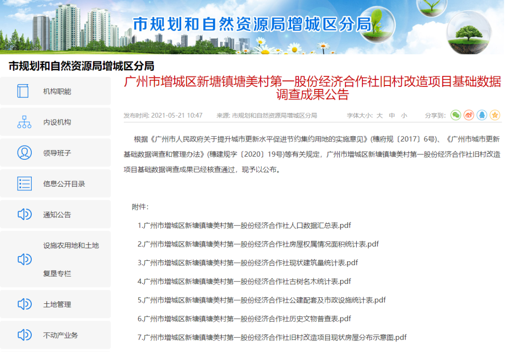Click the 信息公开目录 list icon
This screenshot has width=511, height=352.
click(x=25, y=183)
